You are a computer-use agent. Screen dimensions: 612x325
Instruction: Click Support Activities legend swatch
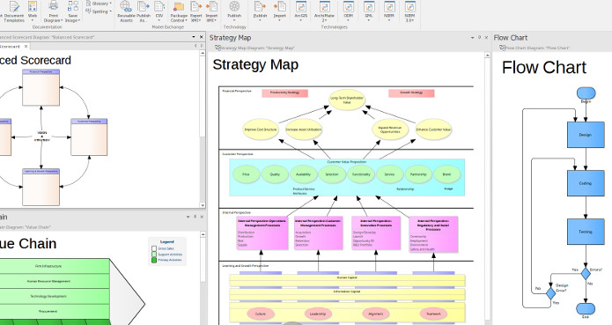click(x=154, y=254)
